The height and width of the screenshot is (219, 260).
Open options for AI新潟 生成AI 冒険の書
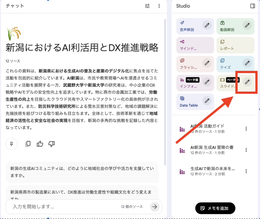[x=246, y=150]
